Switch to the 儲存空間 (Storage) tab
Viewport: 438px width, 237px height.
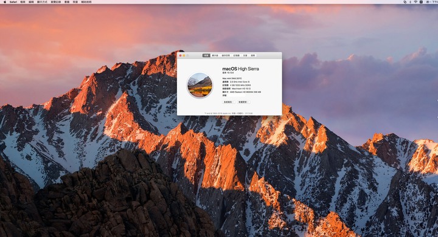pyautogui.click(x=226, y=55)
